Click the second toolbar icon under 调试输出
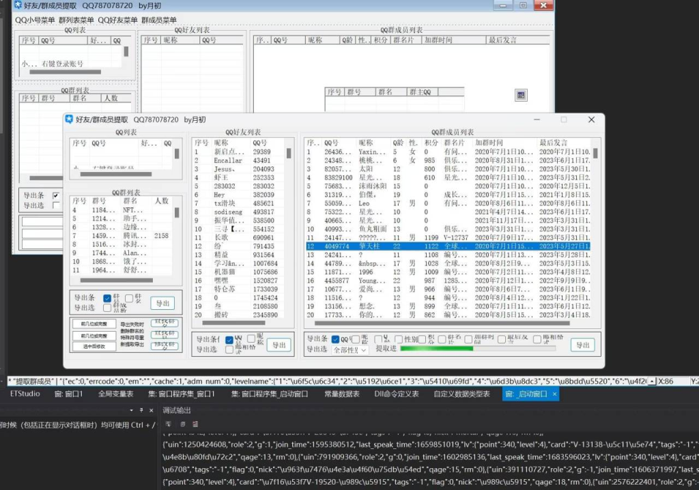 point(183,424)
